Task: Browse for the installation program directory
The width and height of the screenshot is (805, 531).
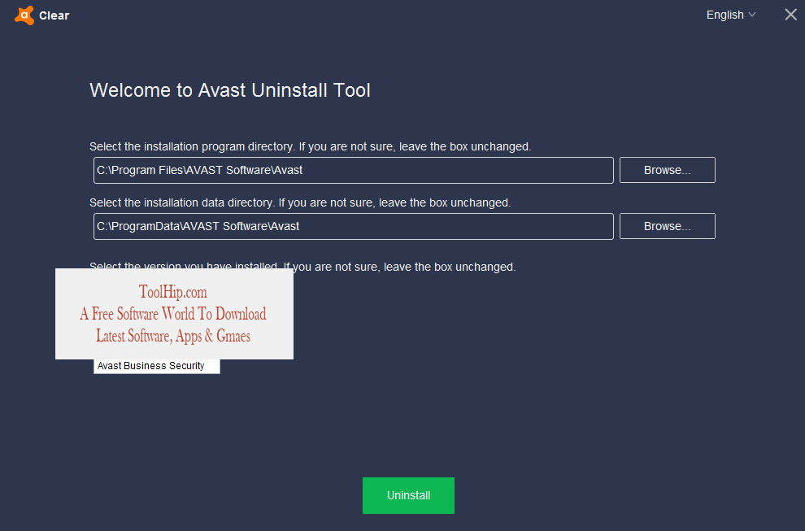Action: [x=667, y=170]
